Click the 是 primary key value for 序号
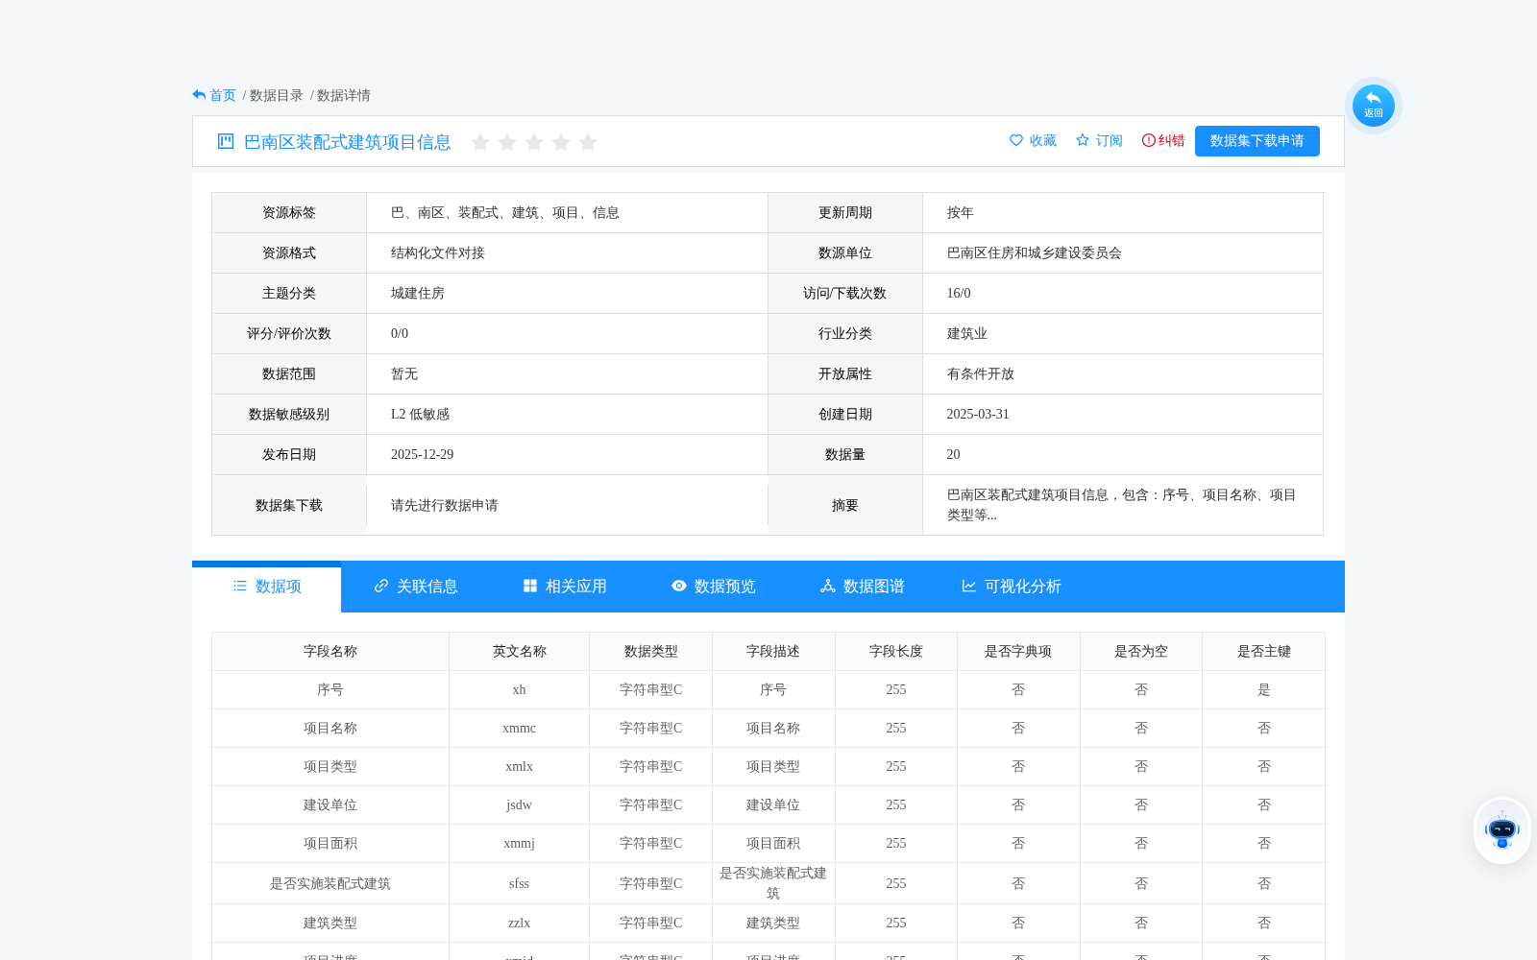The width and height of the screenshot is (1537, 960). 1264,690
